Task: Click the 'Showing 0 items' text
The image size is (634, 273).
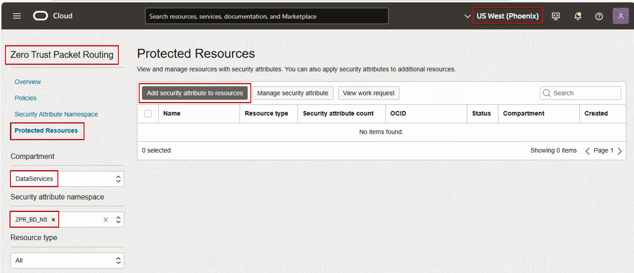Action: click(x=554, y=151)
